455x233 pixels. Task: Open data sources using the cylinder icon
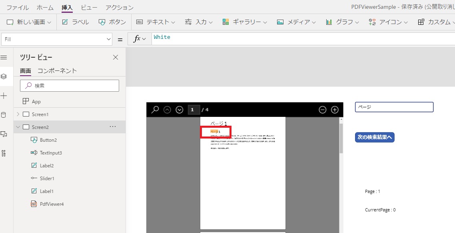pyautogui.click(x=4, y=114)
